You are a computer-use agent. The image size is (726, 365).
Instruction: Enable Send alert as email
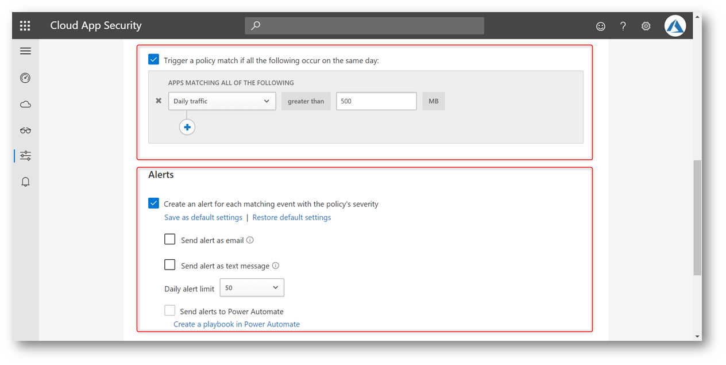169,239
